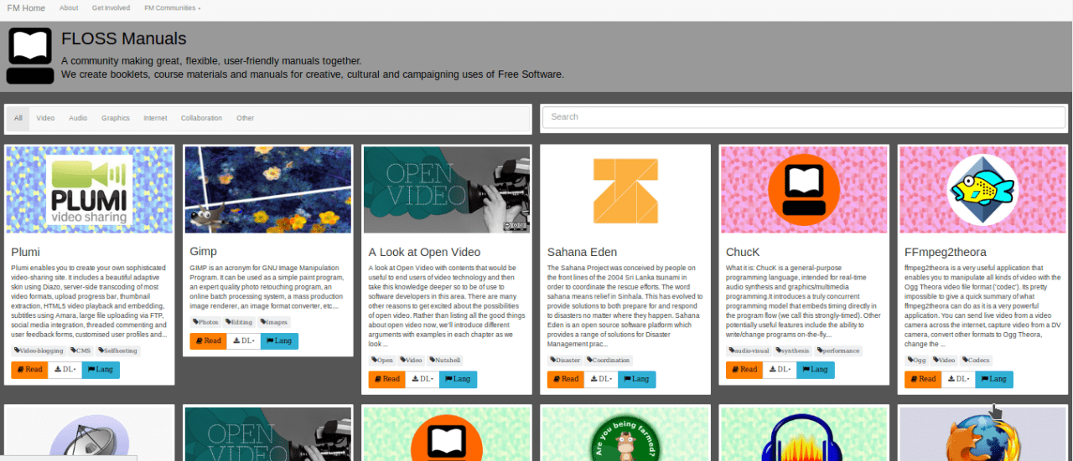Screen dimensions: 1073x461
Task: Click the ChucK orange book icon
Action: [x=804, y=190]
